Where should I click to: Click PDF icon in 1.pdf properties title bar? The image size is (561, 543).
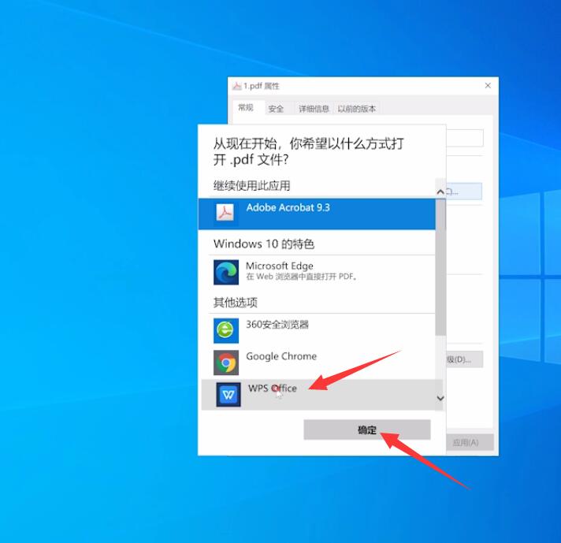[x=236, y=86]
